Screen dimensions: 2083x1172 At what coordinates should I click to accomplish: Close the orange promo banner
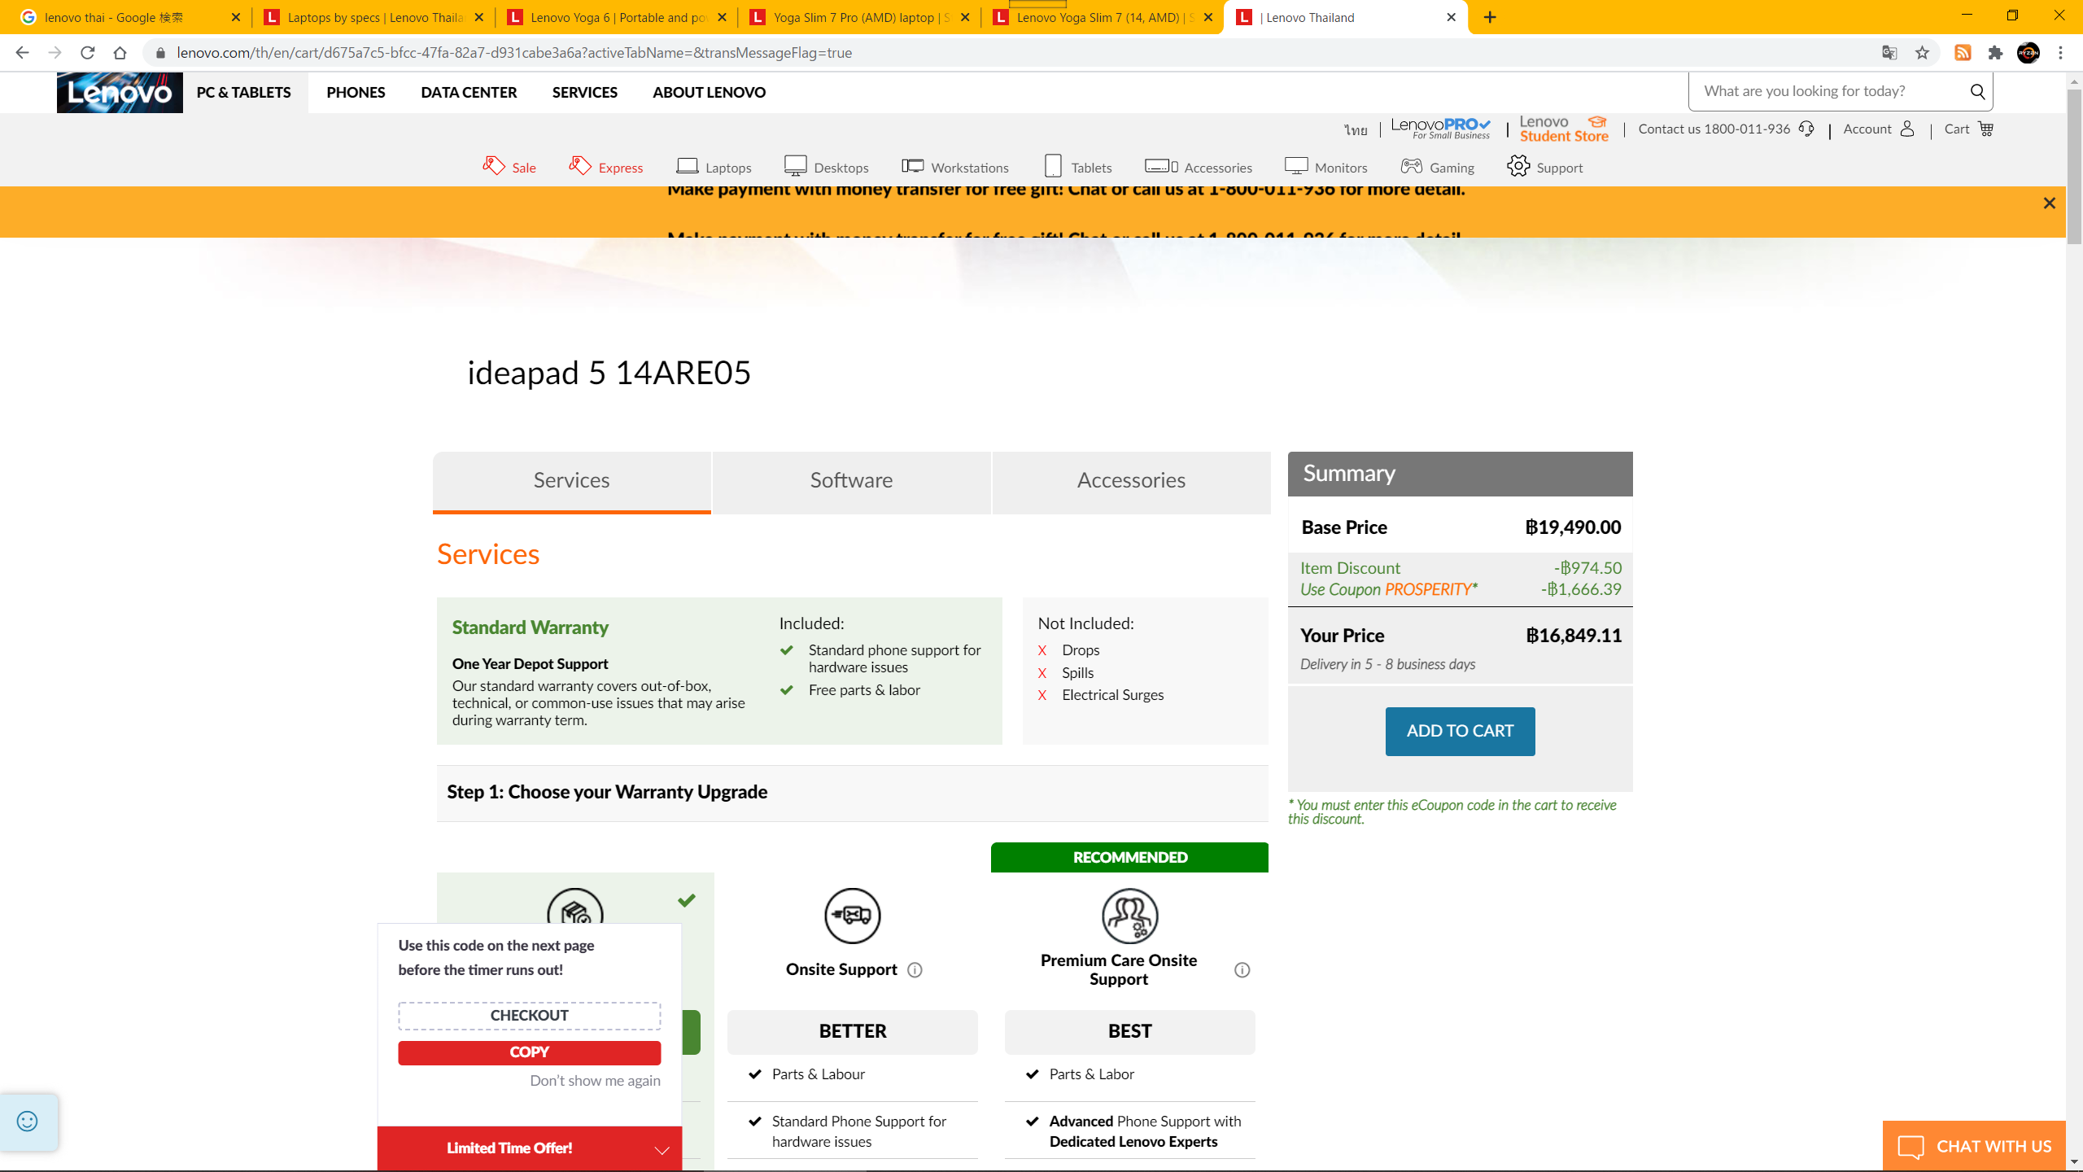[x=2050, y=203]
